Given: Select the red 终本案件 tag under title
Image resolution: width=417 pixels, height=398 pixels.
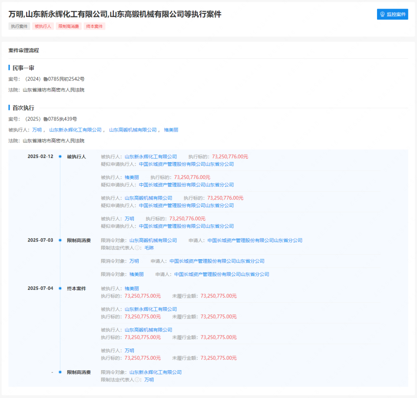Looking at the screenshot, I should coord(94,26).
